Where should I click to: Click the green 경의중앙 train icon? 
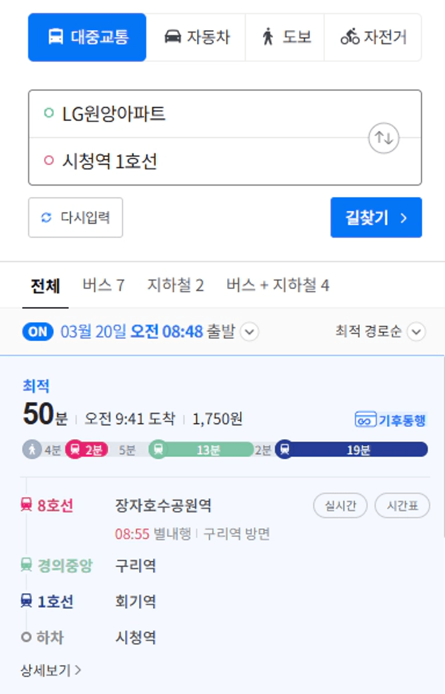26,565
